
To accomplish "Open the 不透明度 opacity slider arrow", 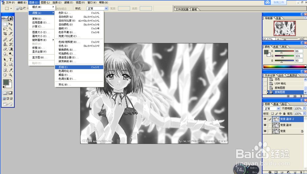I will pyautogui.click(x=304, y=108).
